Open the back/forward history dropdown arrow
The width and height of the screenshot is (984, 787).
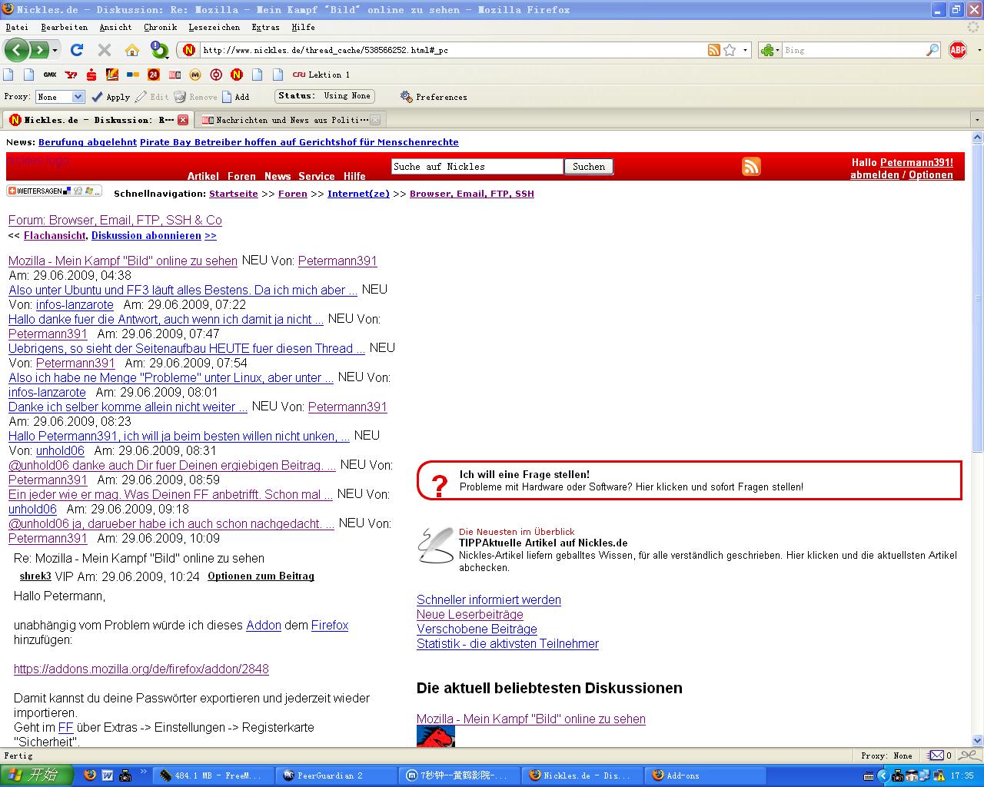pyautogui.click(x=55, y=51)
